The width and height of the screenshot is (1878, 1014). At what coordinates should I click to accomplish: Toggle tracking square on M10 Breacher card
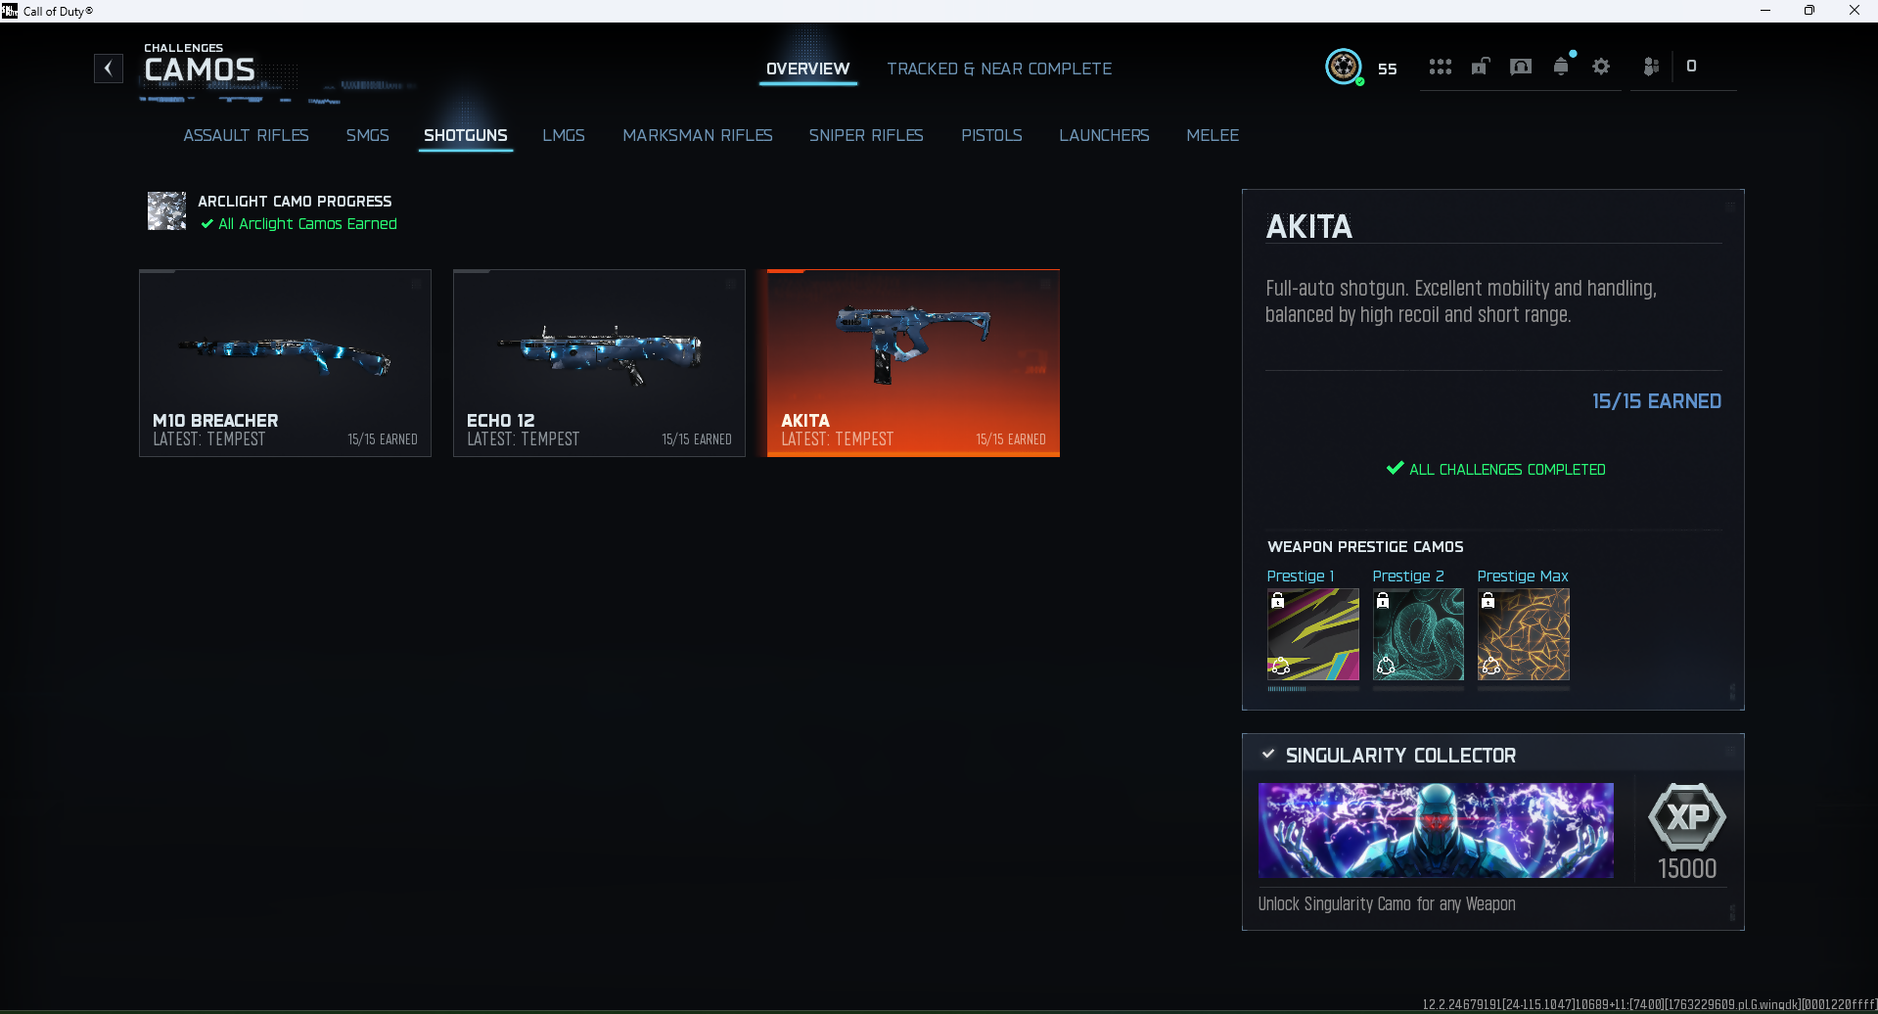tap(416, 284)
